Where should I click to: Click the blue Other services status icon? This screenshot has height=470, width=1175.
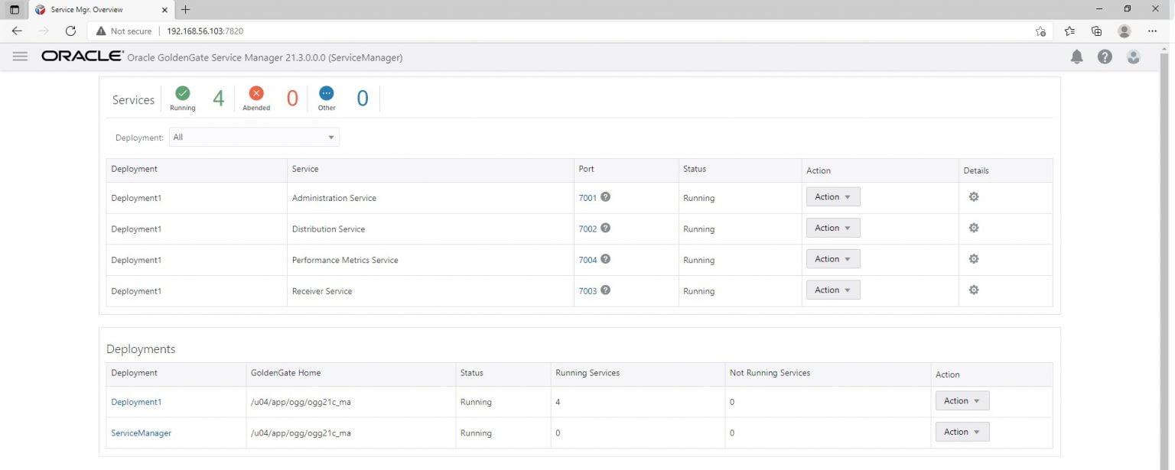click(x=326, y=94)
